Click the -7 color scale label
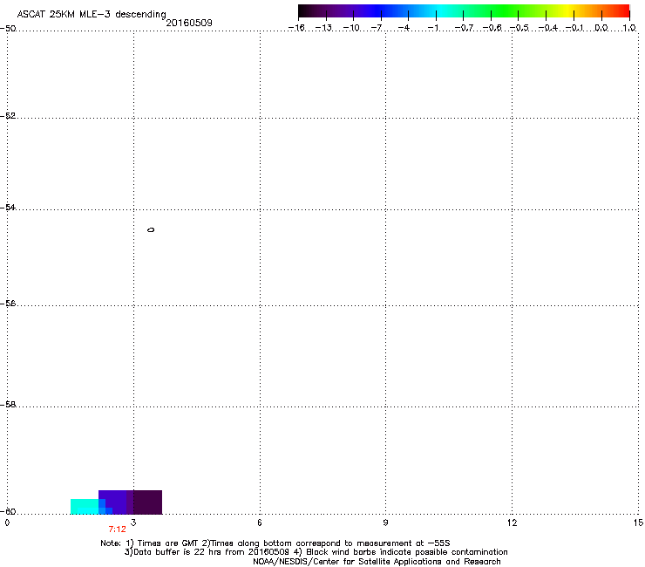 pos(376,28)
